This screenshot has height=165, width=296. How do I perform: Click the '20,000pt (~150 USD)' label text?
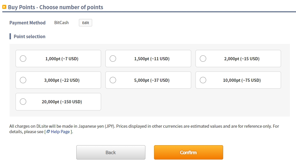(62, 102)
